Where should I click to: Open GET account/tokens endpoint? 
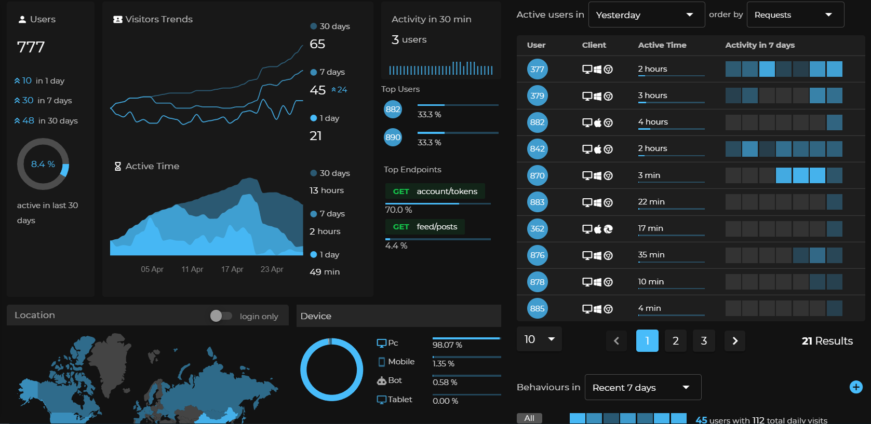[x=435, y=191]
